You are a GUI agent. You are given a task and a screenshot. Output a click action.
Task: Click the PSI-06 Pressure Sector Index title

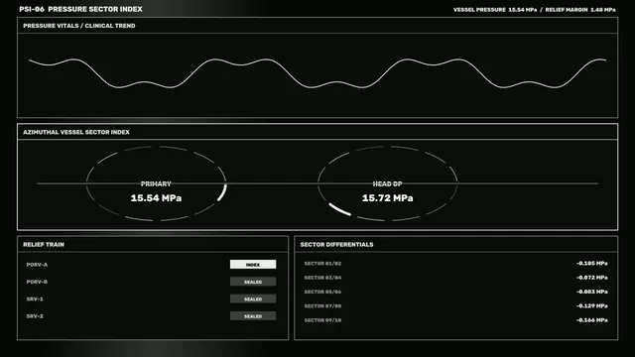[80, 9]
